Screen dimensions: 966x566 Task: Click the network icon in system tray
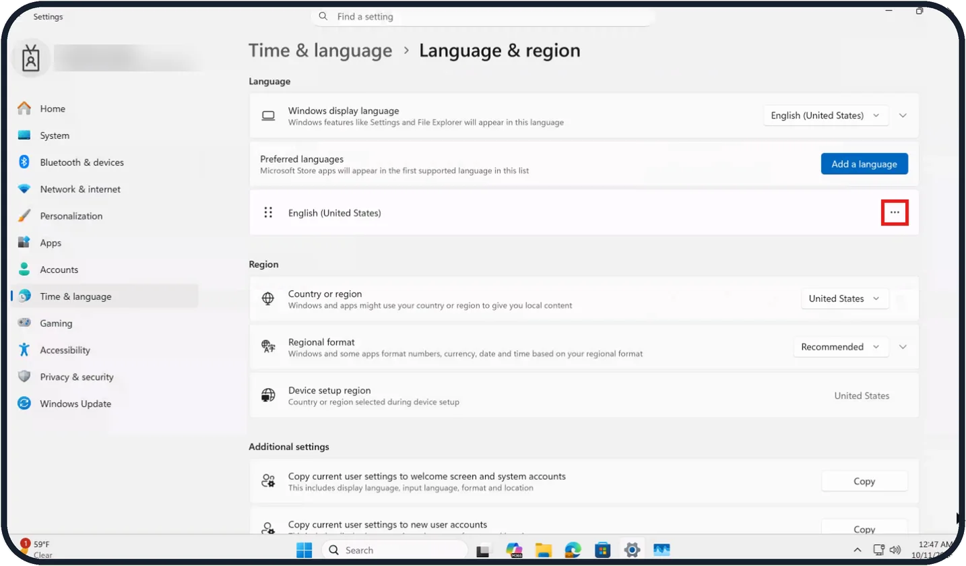[x=878, y=550]
